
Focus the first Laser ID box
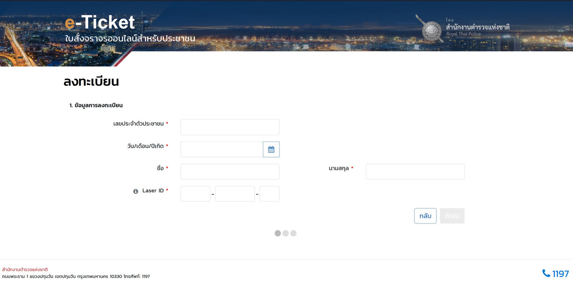pyautogui.click(x=195, y=194)
